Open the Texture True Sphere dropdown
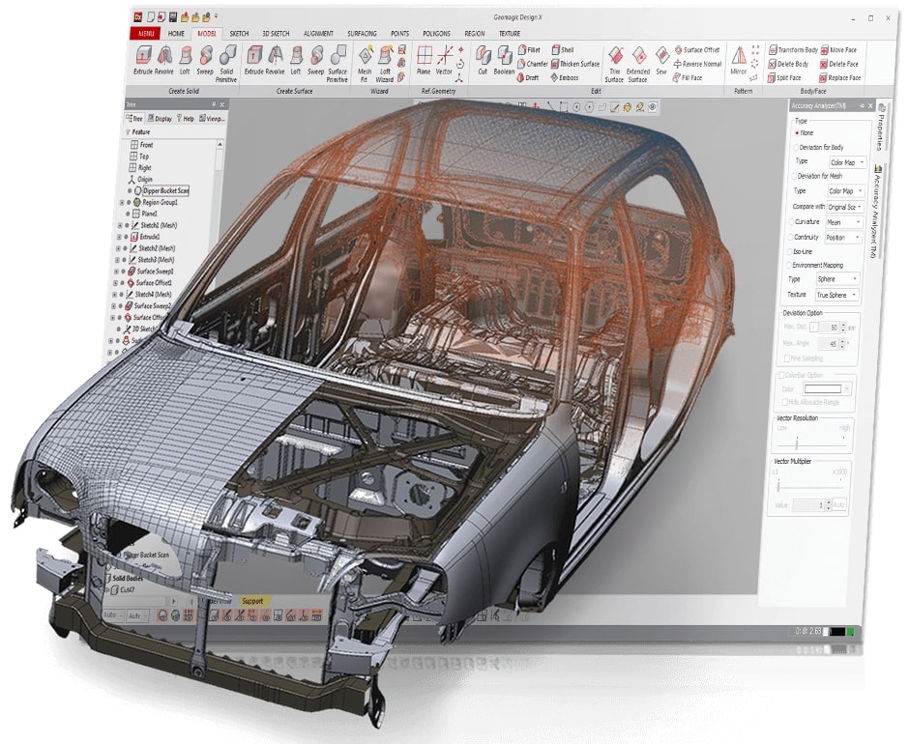The width and height of the screenshot is (909, 744). pos(836,295)
